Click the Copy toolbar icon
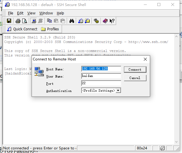The width and height of the screenshot is (182, 153). (x=49, y=21)
